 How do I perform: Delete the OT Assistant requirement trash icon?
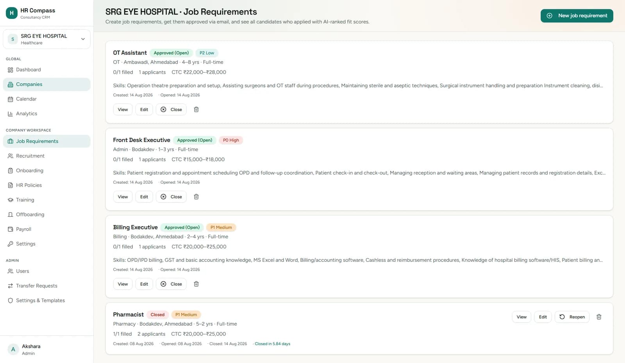point(196,109)
